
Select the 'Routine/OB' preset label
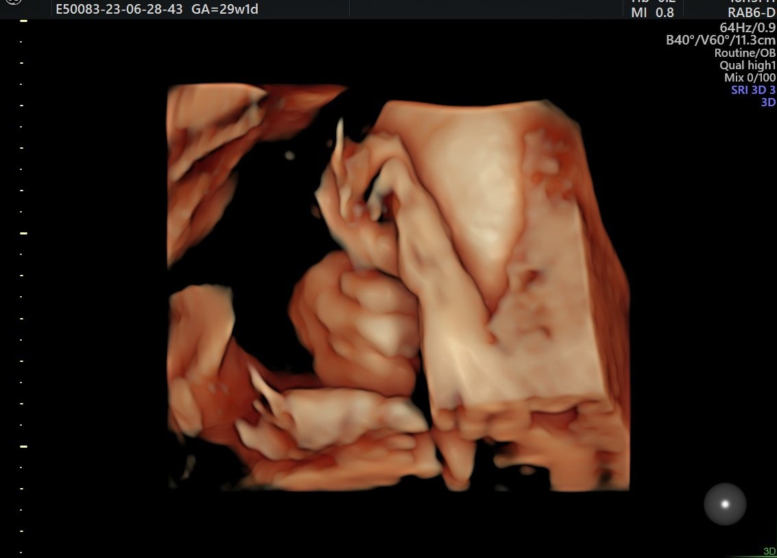point(745,53)
